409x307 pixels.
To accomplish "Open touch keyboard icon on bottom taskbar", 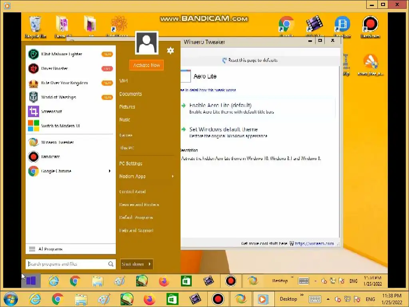I will coord(315,299).
